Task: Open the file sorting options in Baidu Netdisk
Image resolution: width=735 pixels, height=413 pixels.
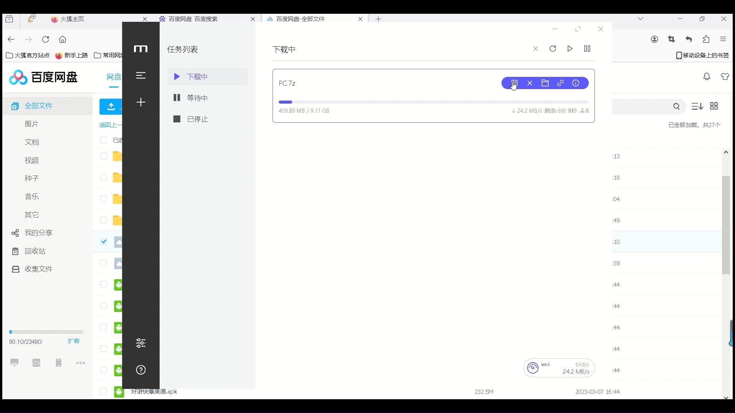Action: pos(697,106)
